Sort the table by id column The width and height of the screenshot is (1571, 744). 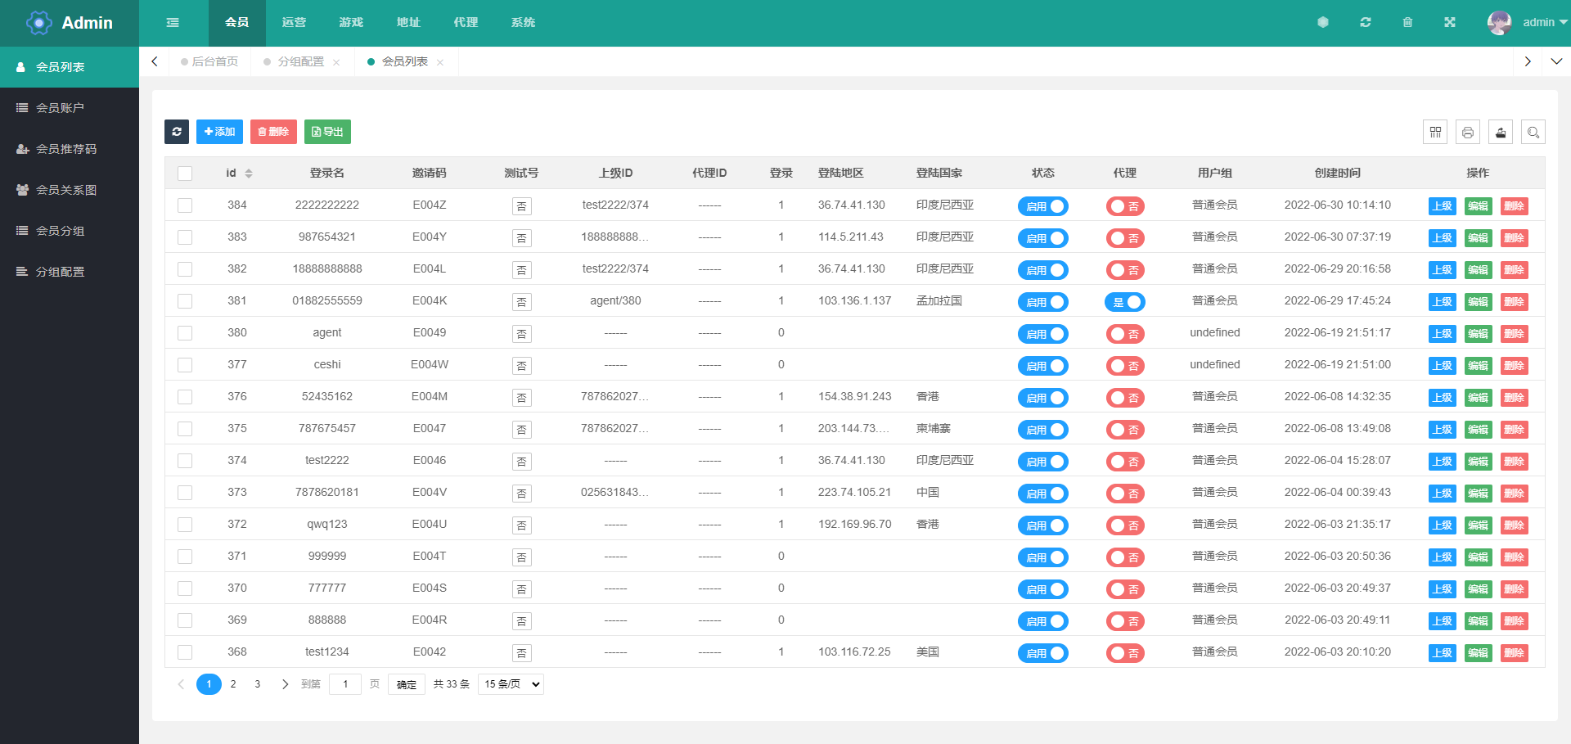coord(249,174)
